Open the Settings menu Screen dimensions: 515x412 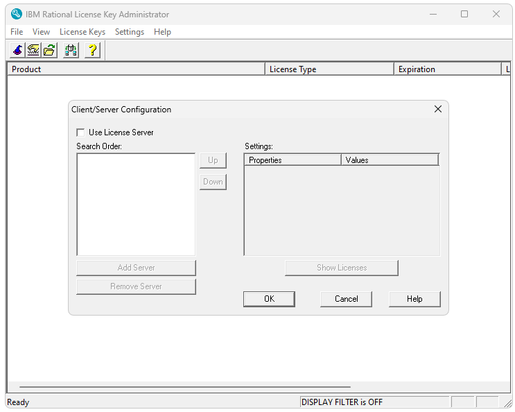[x=130, y=32]
